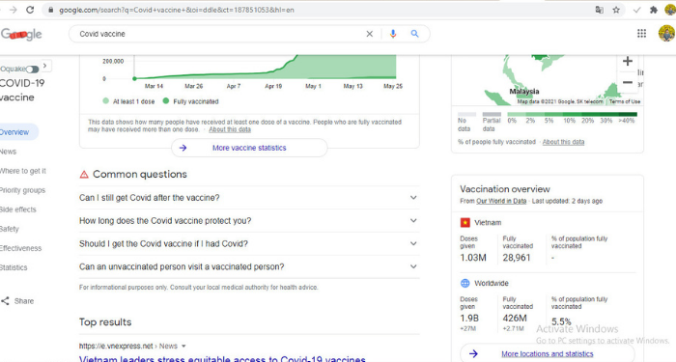Image resolution: width=676 pixels, height=362 pixels.
Task: Click the Malaysia label on the map
Action: coord(524,92)
